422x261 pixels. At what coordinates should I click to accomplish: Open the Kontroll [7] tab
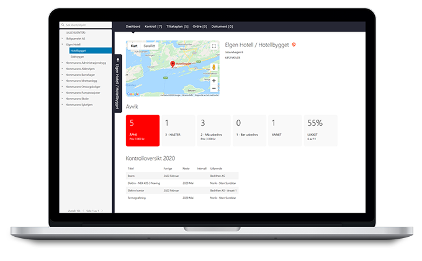[153, 27]
